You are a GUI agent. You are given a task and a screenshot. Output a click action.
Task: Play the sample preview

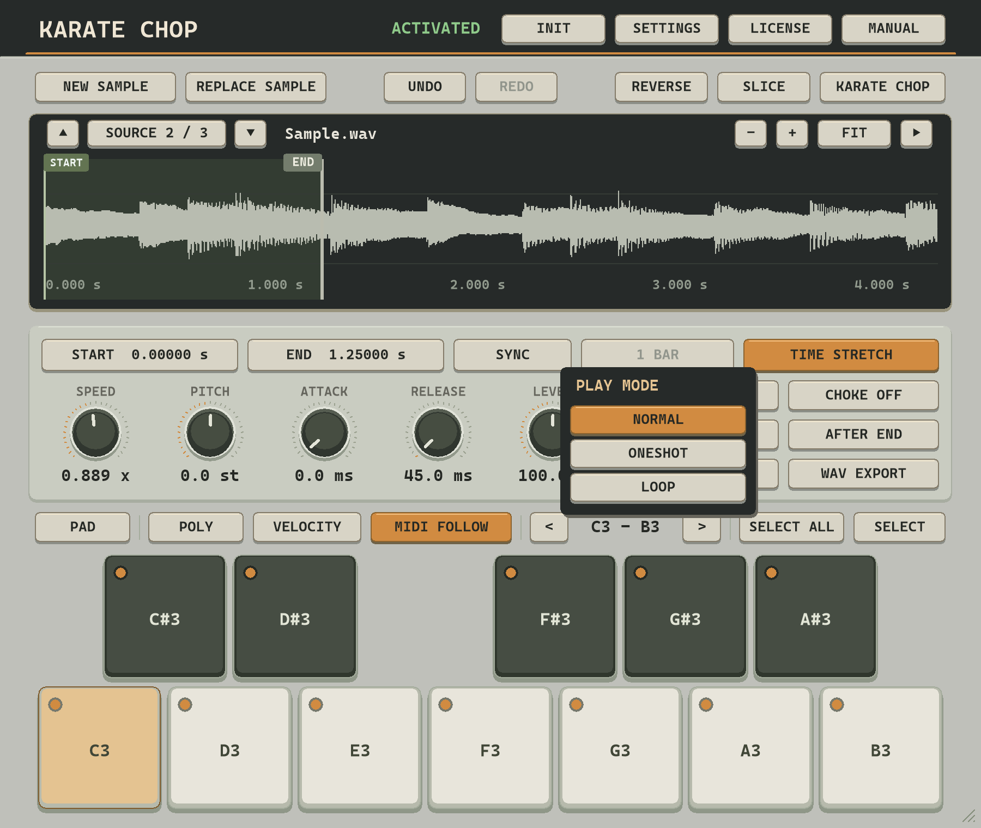tap(917, 133)
